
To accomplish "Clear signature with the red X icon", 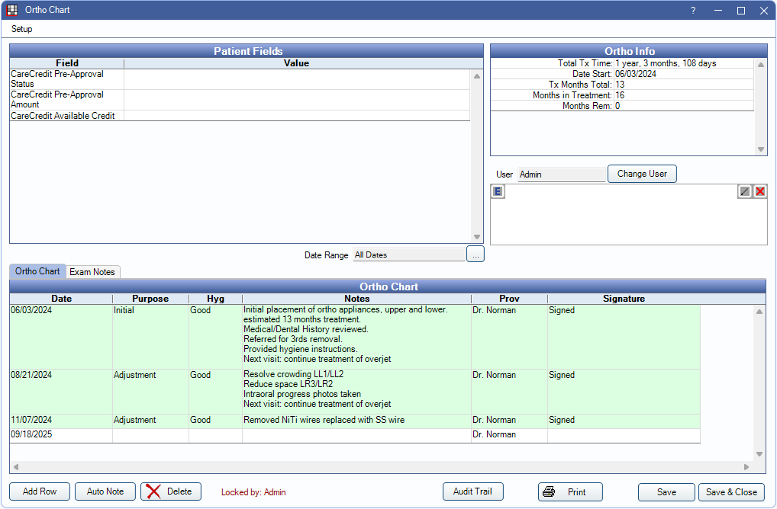I will (x=760, y=192).
